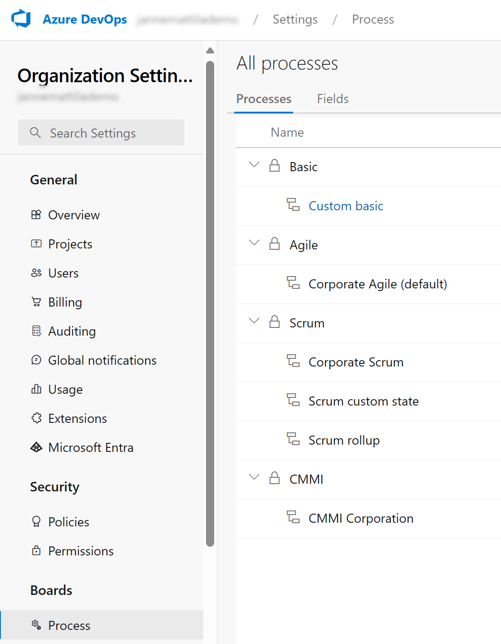
Task: Select the CMMI process row
Action: coord(368,479)
